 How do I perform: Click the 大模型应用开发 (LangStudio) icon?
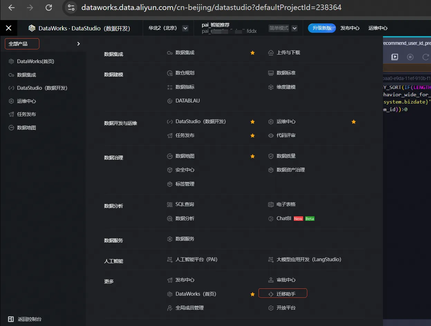(x=271, y=259)
